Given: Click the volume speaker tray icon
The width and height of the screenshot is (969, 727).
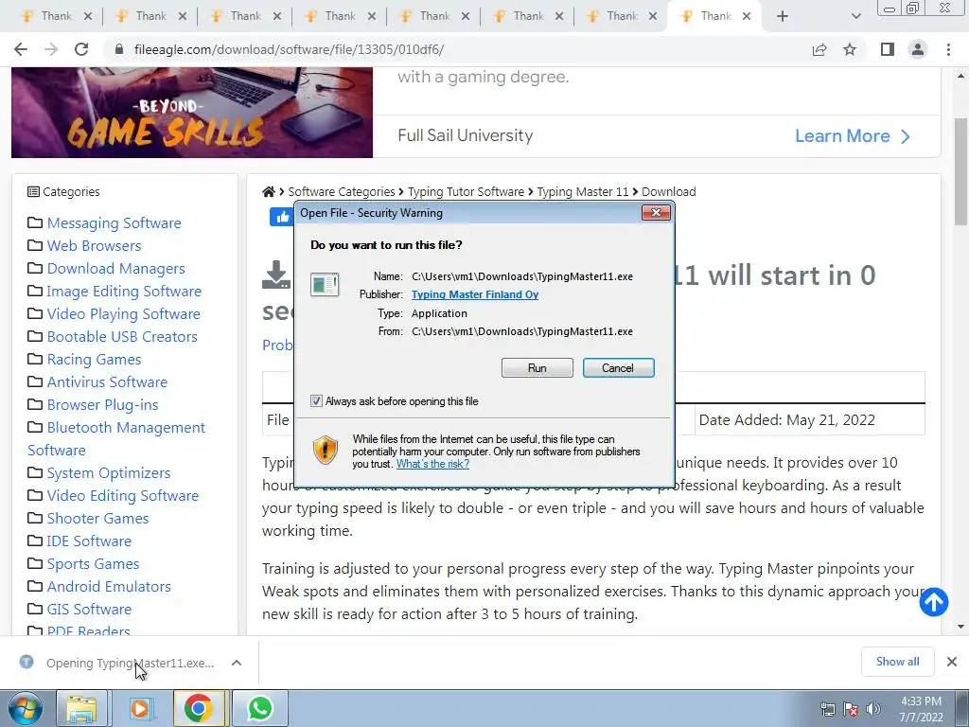Looking at the screenshot, I should pos(873,708).
